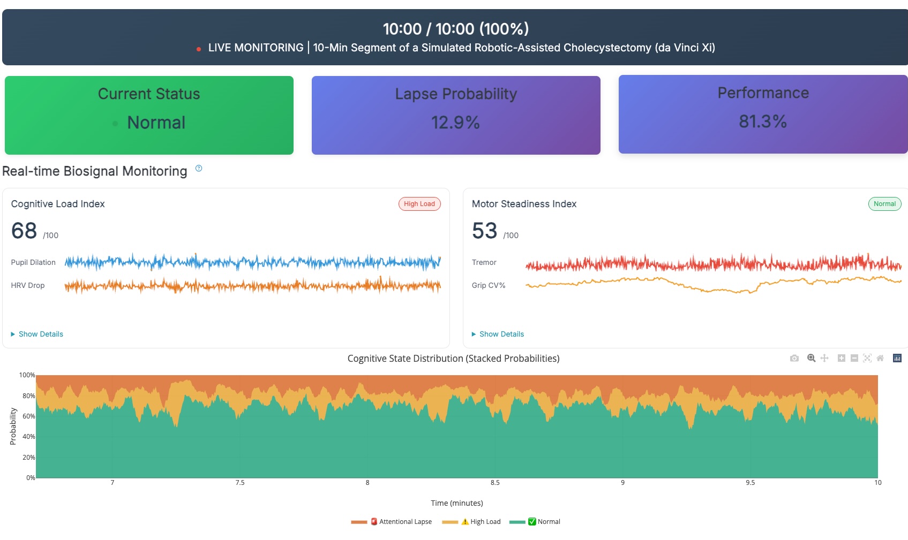
Task: Click the help icon beside Real-time Biosignal Monitoring
Action: point(199,169)
